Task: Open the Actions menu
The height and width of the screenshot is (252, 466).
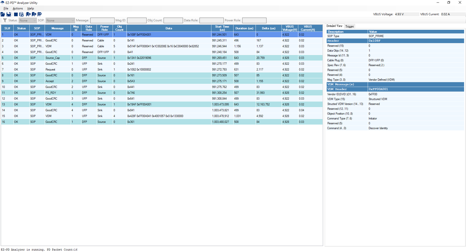Action: tap(18, 8)
